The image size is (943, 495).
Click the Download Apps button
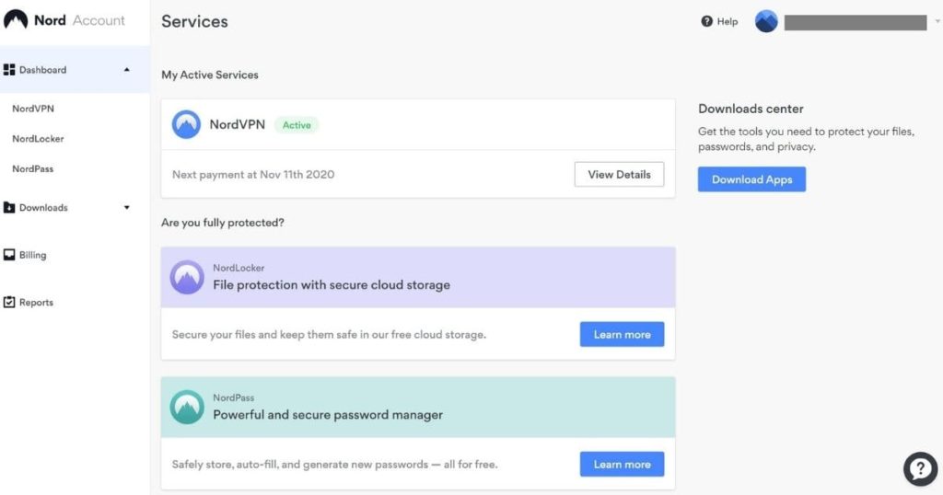coord(751,179)
